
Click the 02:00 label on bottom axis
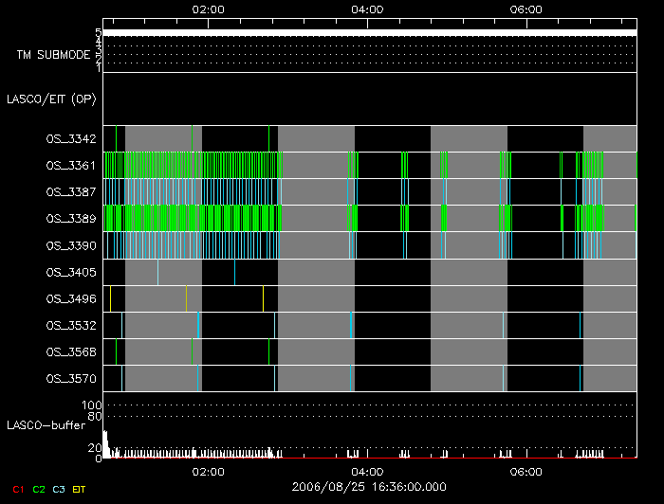(x=209, y=472)
